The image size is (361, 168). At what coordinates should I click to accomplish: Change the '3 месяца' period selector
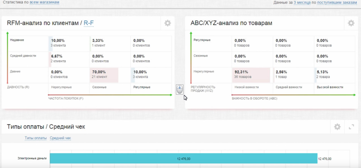tap(302, 2)
